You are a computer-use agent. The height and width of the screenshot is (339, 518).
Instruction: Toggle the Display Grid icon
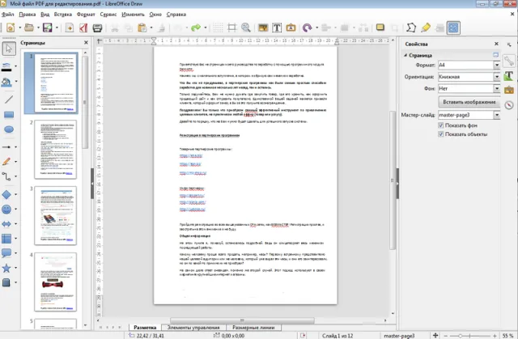point(218,28)
